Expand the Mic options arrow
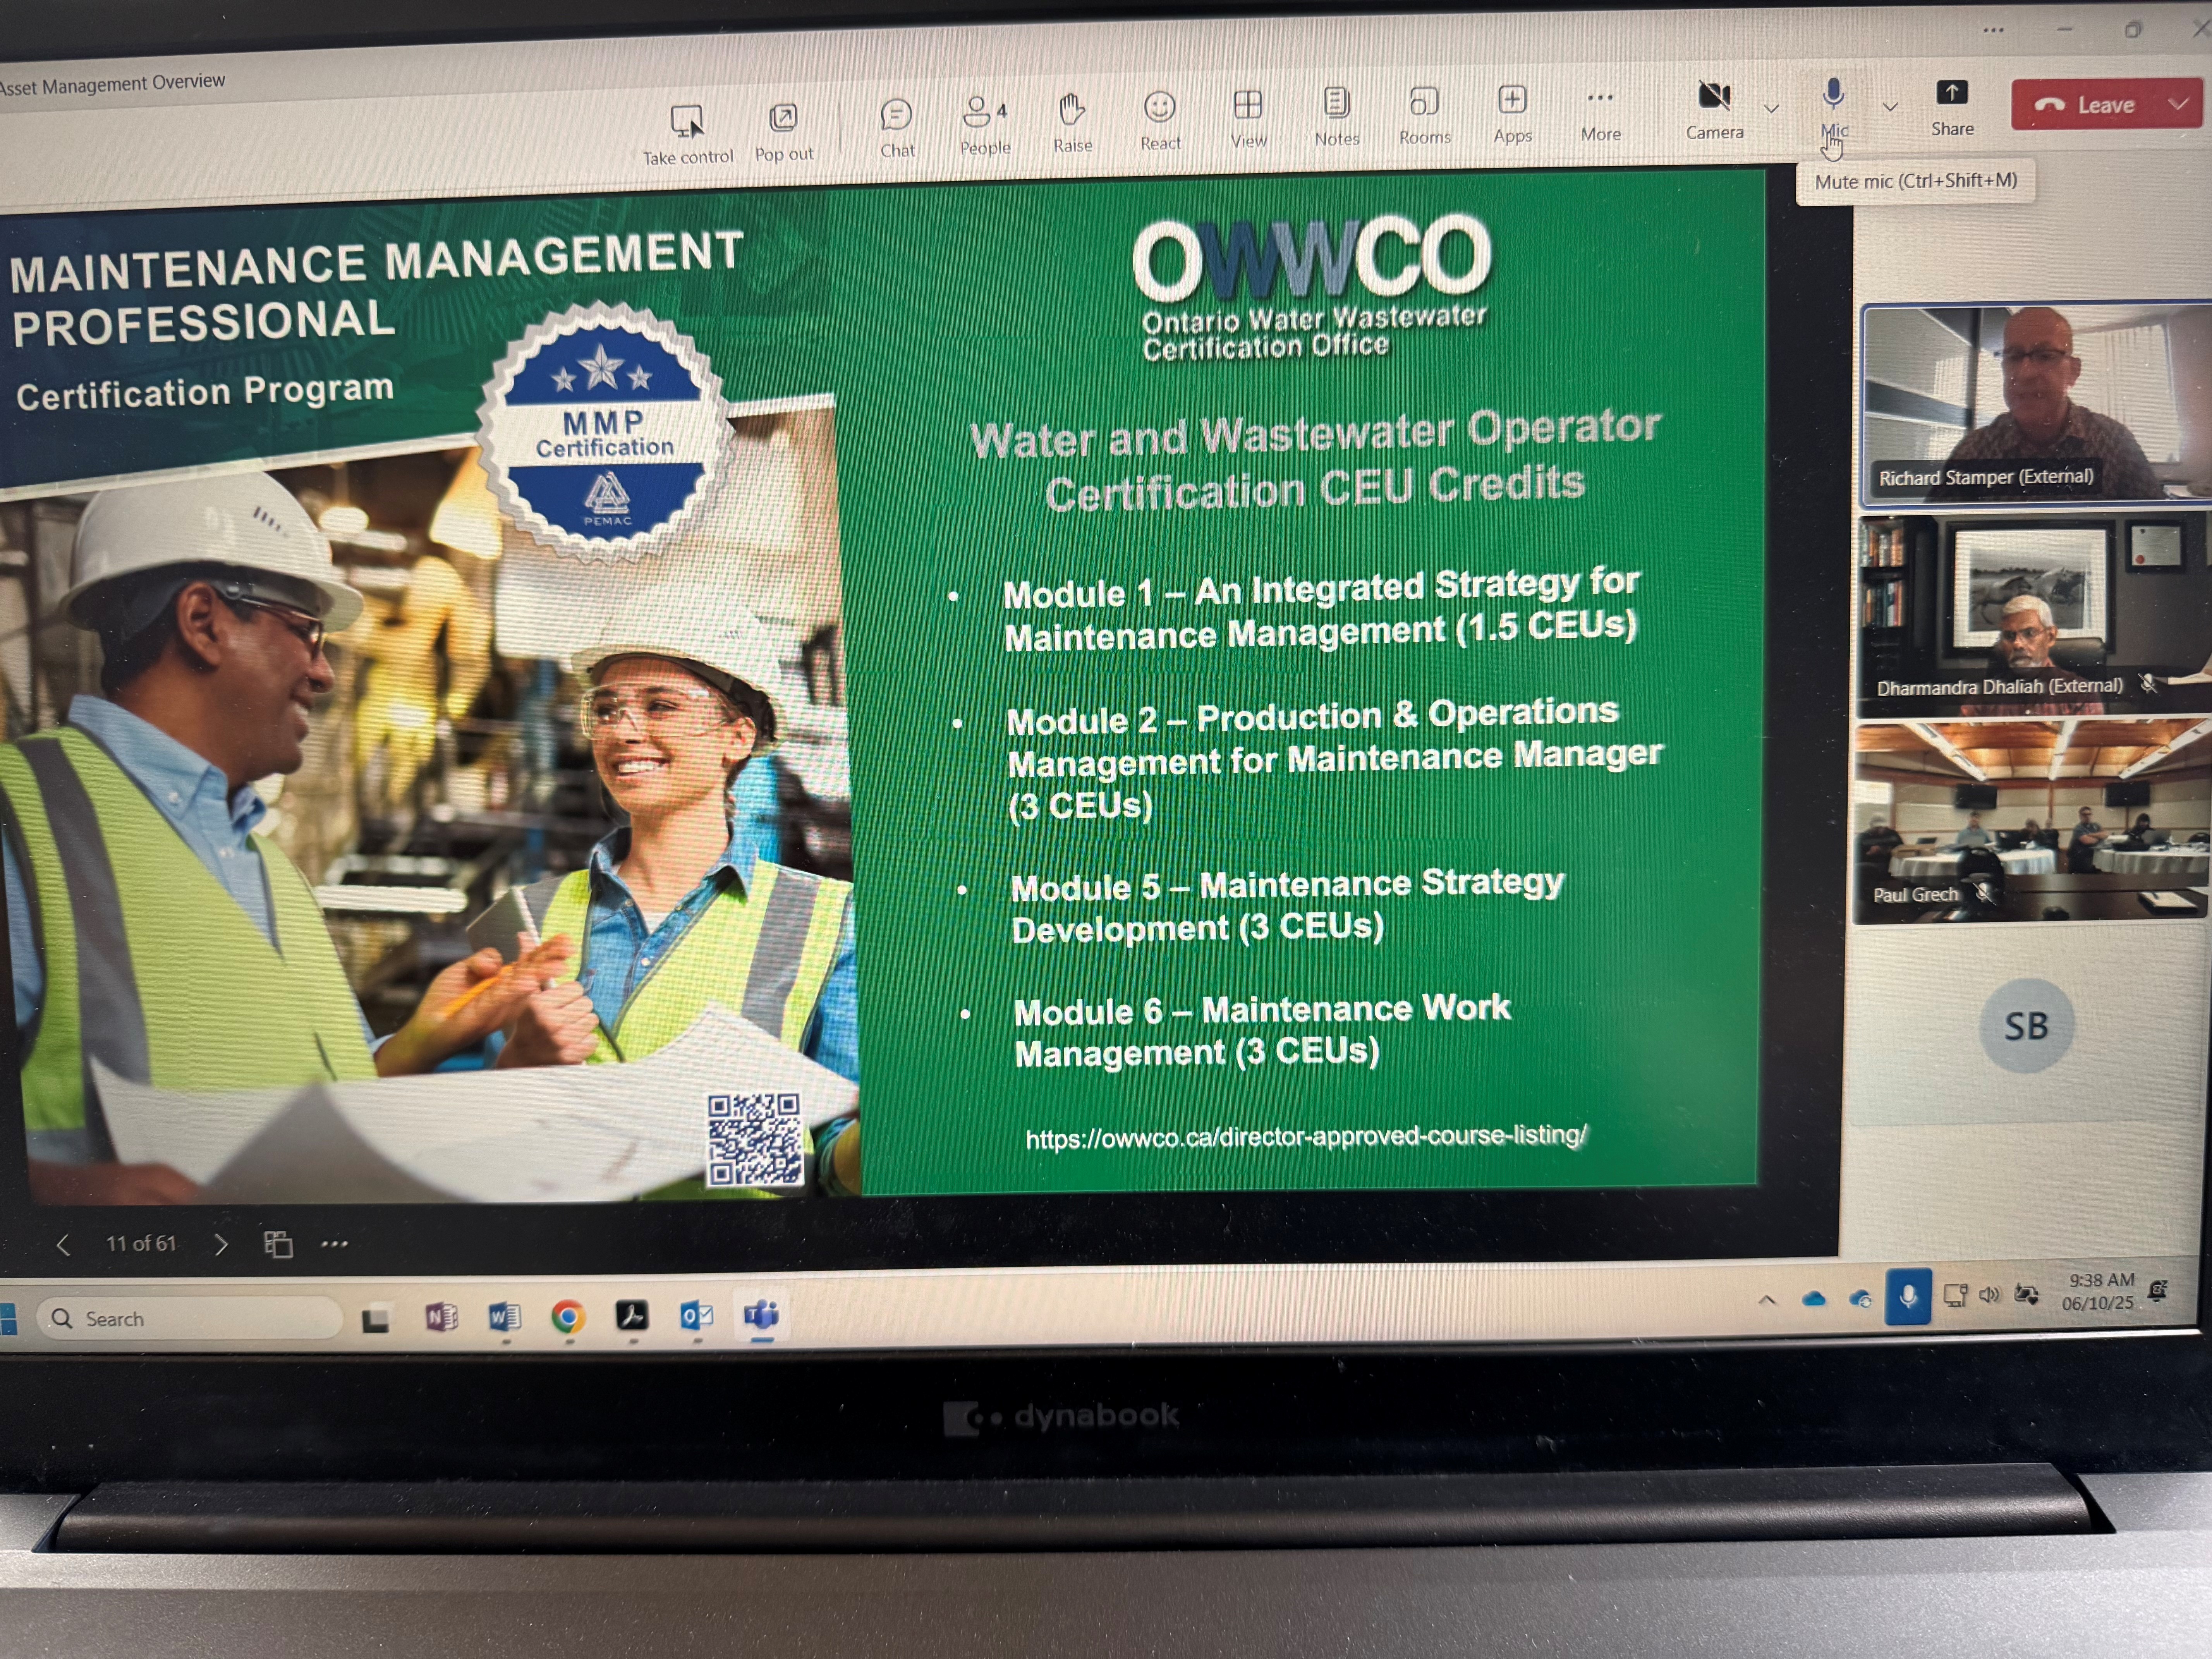2212x1659 pixels. click(x=1890, y=106)
